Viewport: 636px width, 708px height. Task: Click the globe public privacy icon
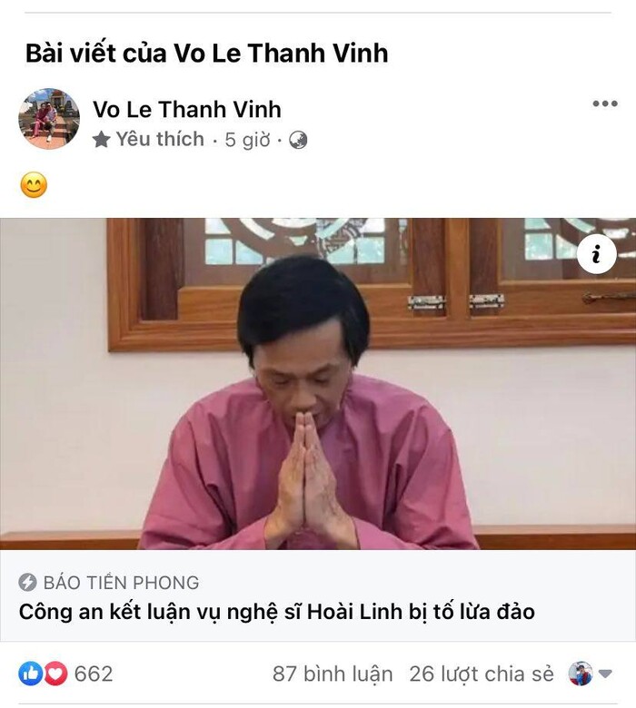click(298, 140)
